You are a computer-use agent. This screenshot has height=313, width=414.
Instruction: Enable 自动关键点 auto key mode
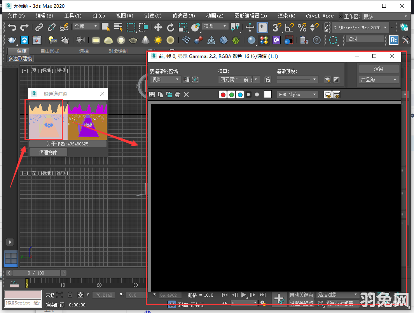(301, 294)
